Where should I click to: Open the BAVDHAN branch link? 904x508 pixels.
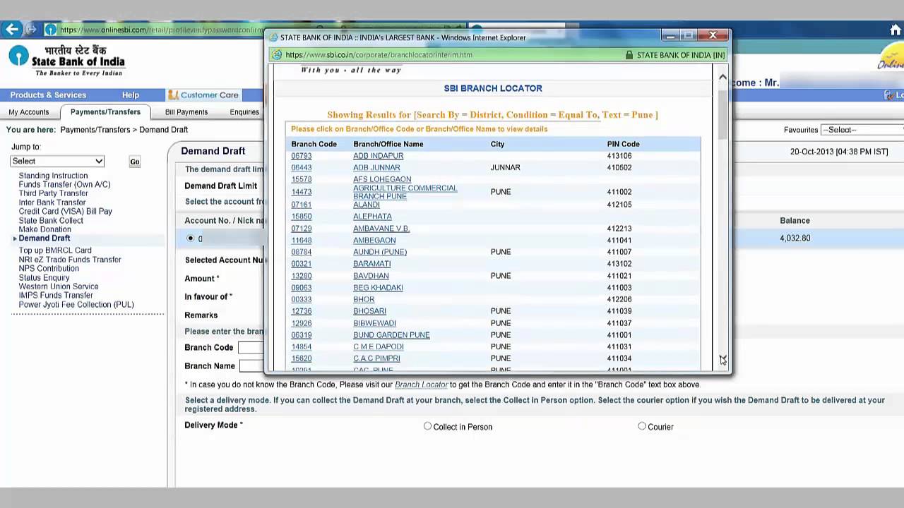click(371, 276)
